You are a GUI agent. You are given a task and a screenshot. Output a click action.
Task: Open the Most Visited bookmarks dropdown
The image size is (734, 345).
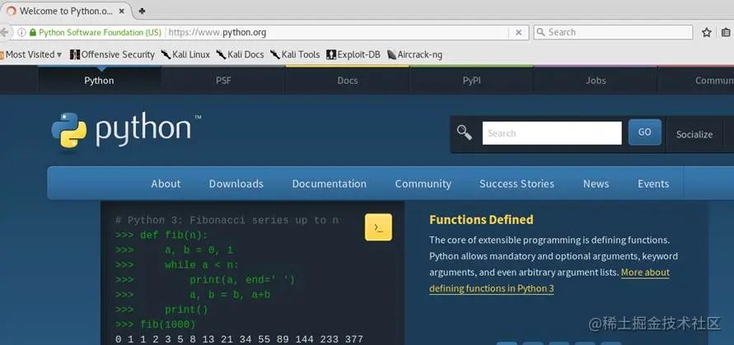pos(31,54)
